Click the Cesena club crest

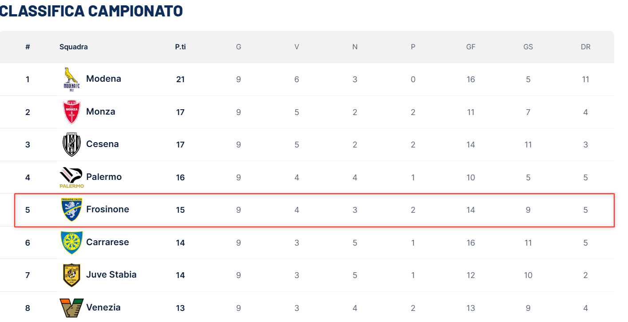coord(71,144)
